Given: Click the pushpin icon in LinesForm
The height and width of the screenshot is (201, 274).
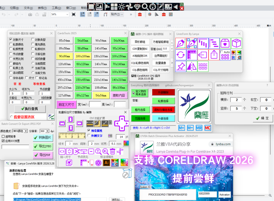Looking at the screenshot, I should click(x=181, y=66).
